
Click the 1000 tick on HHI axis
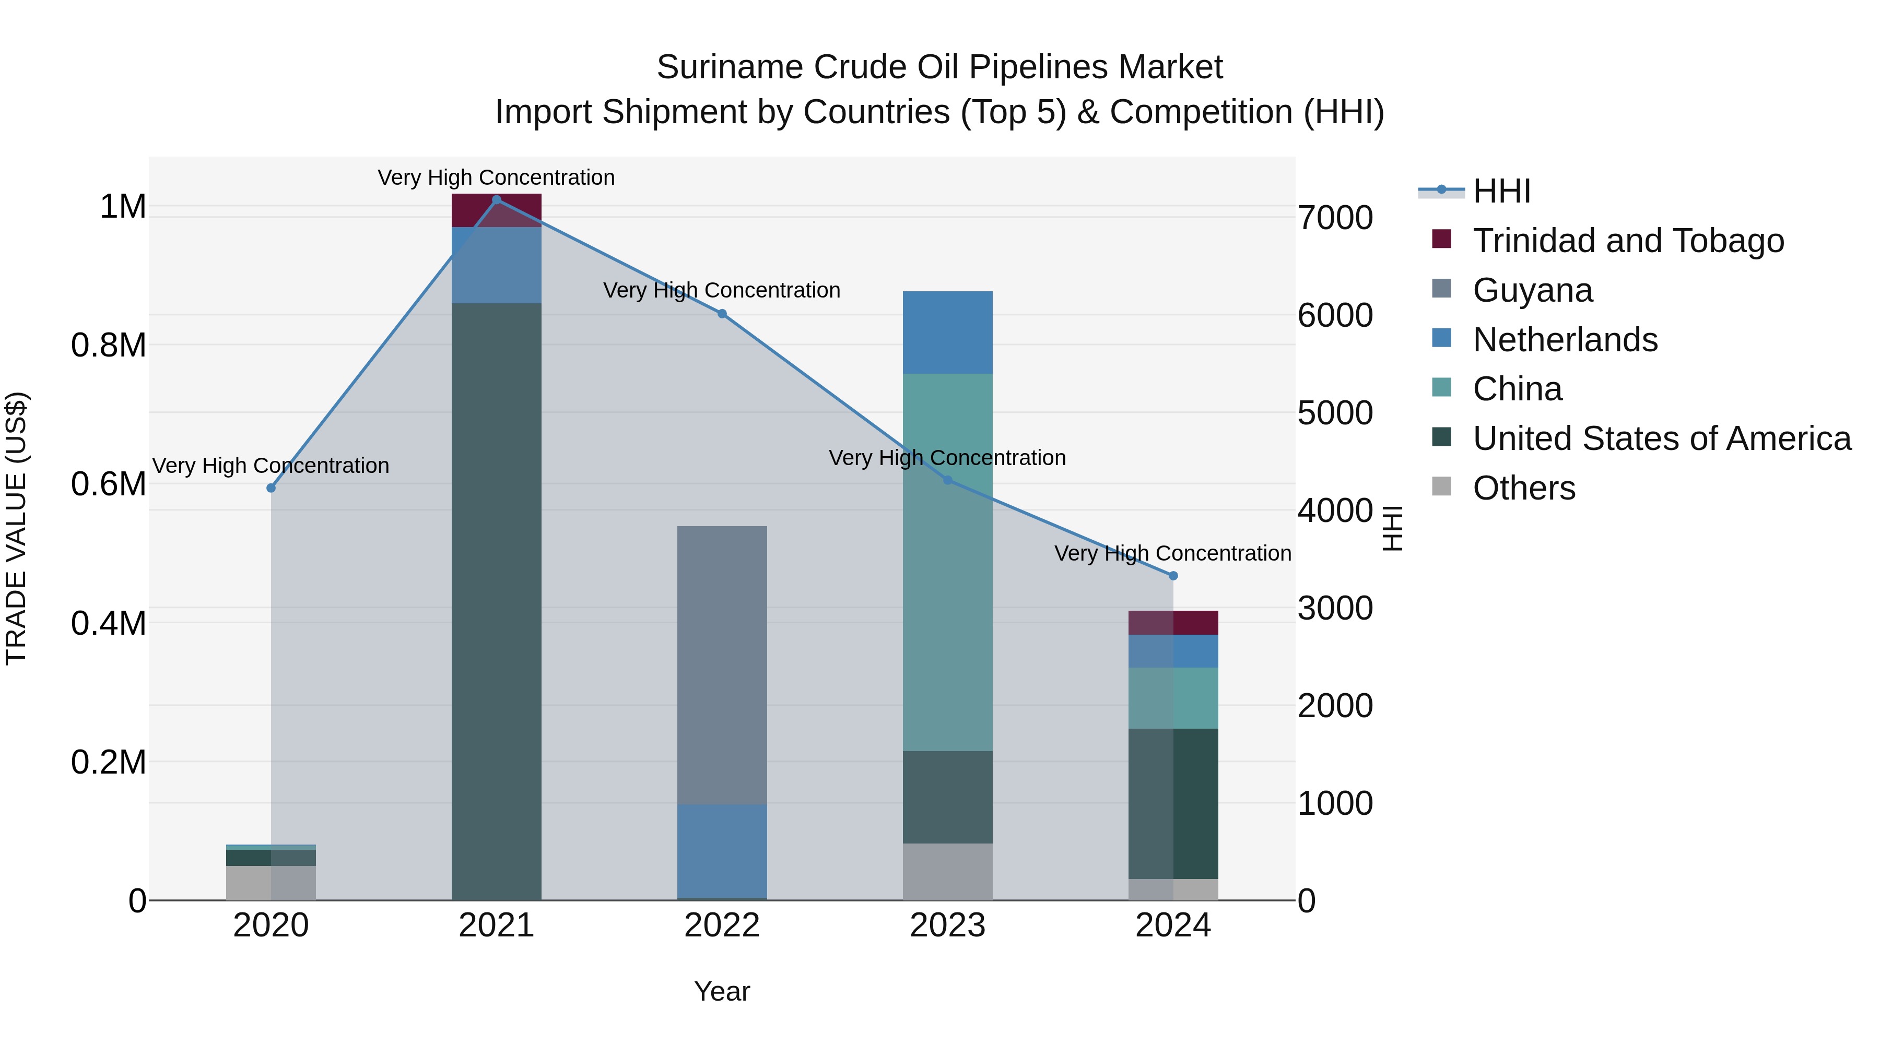pos(1335,803)
